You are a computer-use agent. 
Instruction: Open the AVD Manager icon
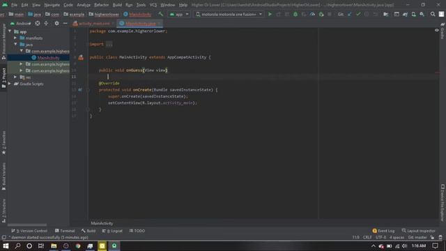tap(413, 14)
